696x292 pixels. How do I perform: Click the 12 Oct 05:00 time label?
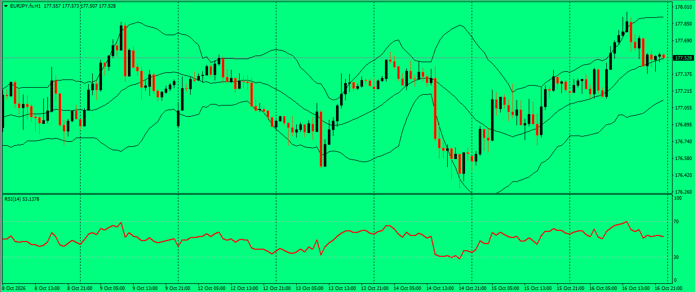click(211, 288)
